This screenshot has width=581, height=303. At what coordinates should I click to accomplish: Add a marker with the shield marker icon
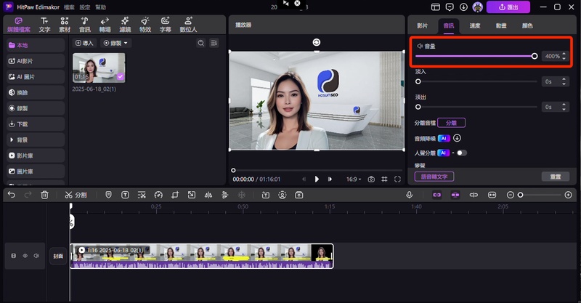108,195
